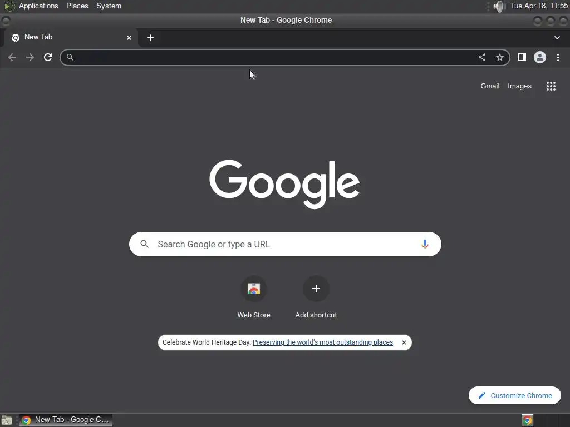The height and width of the screenshot is (427, 570).
Task: Click the Add shortcut plus icon
Action: (316, 289)
